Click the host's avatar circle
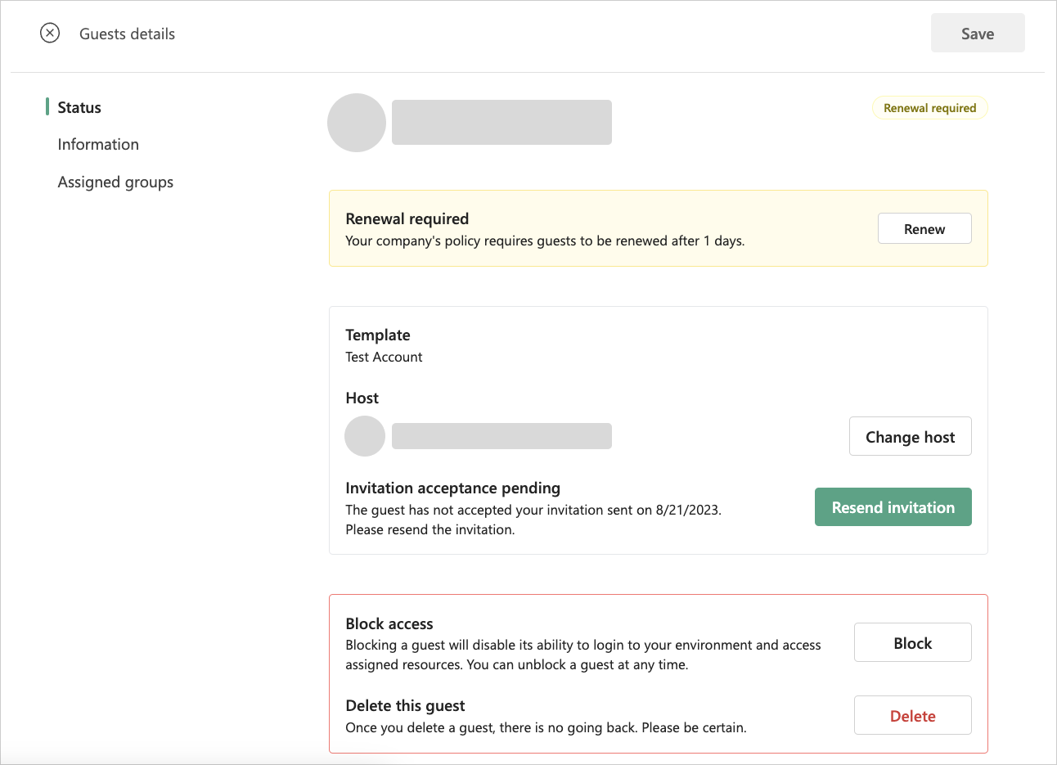 coord(365,436)
